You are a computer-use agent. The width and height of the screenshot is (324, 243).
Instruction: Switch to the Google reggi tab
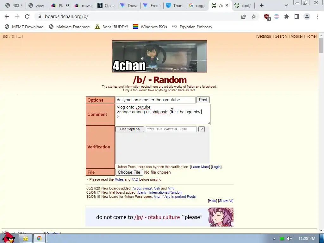(x=197, y=6)
